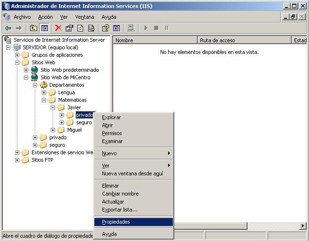Click the Nombre column header
The width and height of the screenshot is (309, 241).
155,40
